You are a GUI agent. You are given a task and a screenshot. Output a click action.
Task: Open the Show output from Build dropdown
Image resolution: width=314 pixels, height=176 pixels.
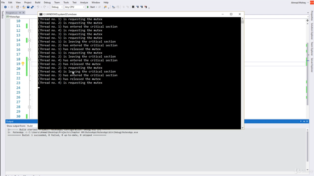(32, 126)
